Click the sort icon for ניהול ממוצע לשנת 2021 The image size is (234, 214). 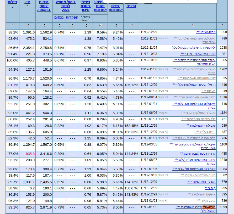60,25
